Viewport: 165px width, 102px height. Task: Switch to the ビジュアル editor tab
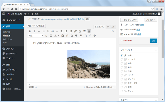coord(99,27)
